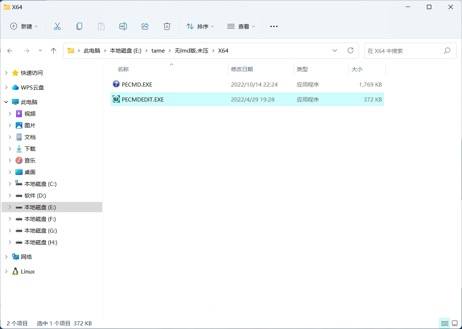Expand 网络 tree node
Image resolution: width=462 pixels, height=329 pixels.
point(6,257)
